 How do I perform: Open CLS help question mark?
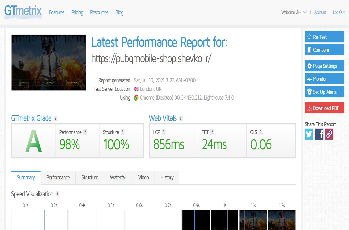pos(261,132)
